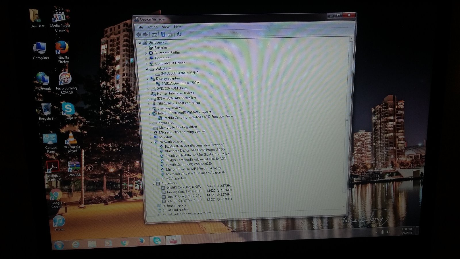Viewport: 460px width, 259px height.
Task: Click the Scan for hardware changes toolbar icon
Action: click(179, 34)
